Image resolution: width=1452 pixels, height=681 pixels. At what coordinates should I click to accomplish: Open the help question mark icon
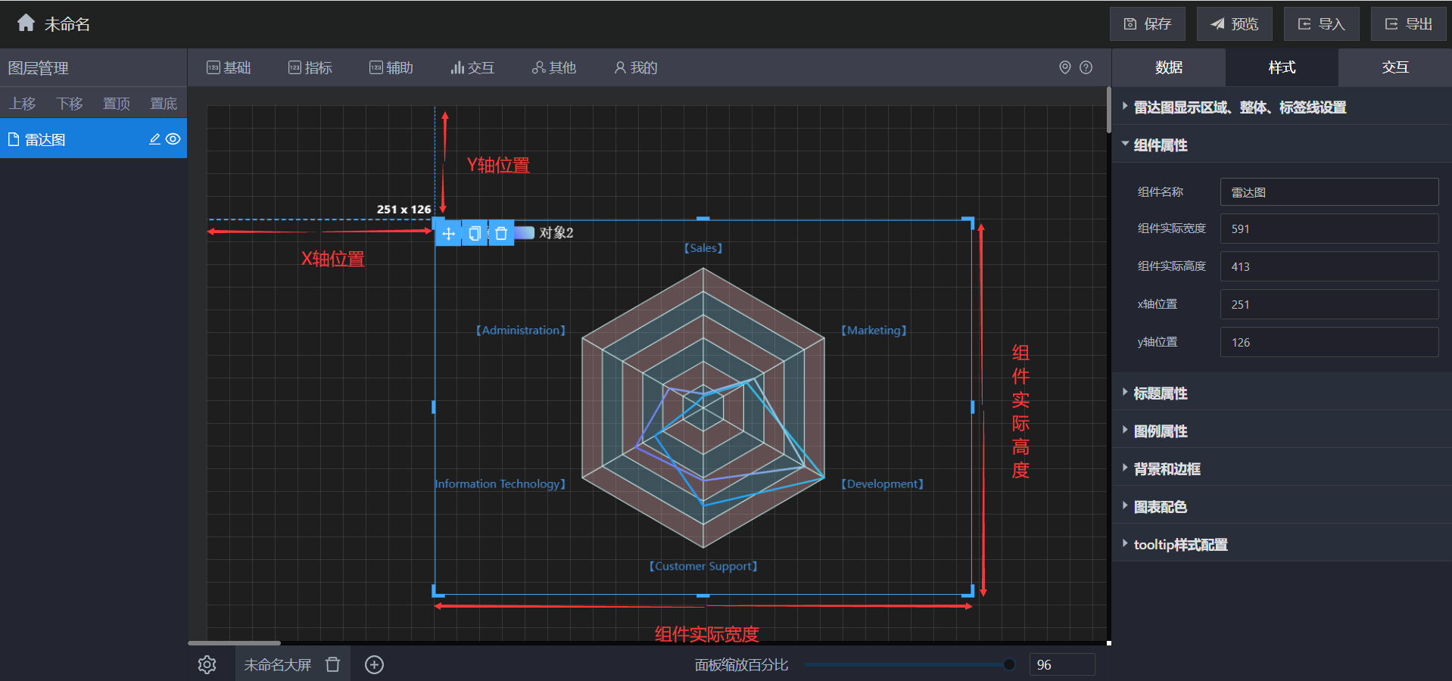(x=1086, y=67)
